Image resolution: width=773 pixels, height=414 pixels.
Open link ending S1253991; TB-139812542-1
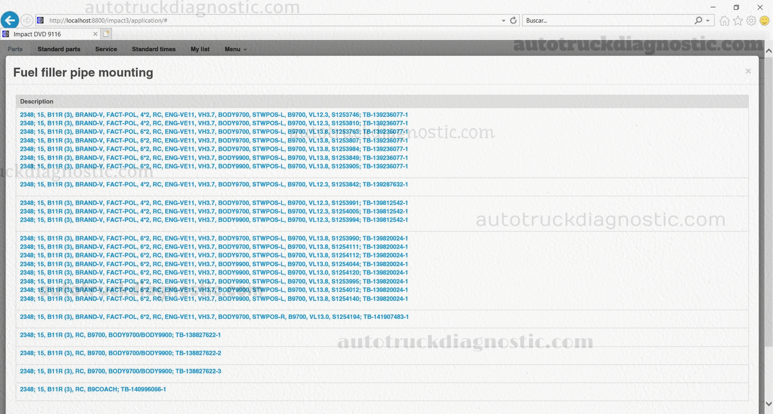tap(214, 202)
